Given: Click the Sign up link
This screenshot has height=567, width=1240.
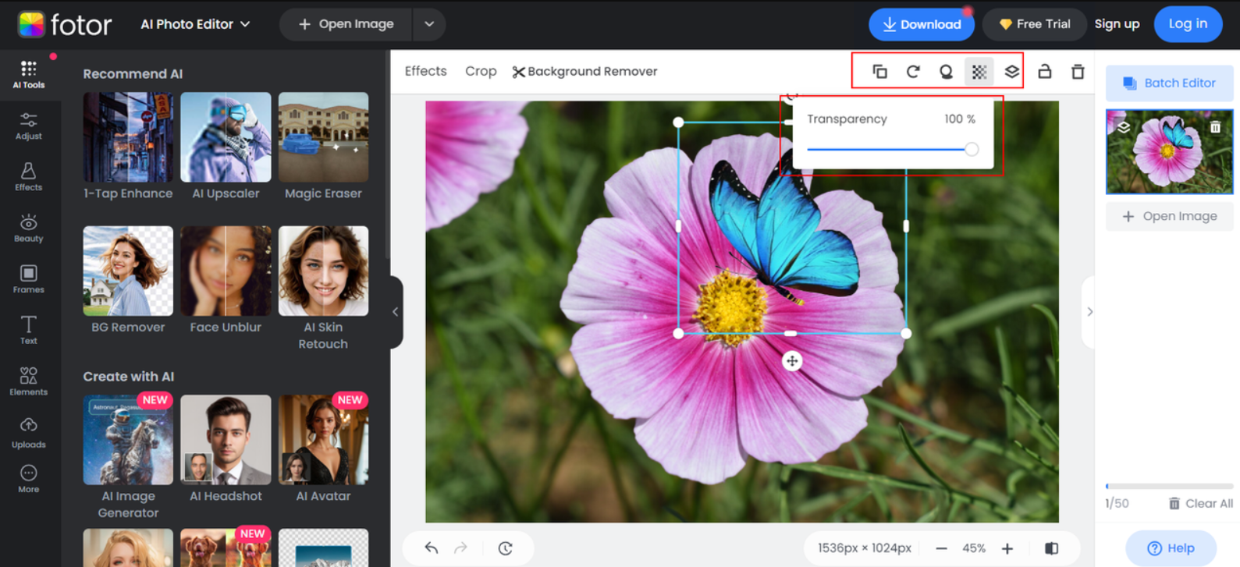Looking at the screenshot, I should [x=1117, y=24].
